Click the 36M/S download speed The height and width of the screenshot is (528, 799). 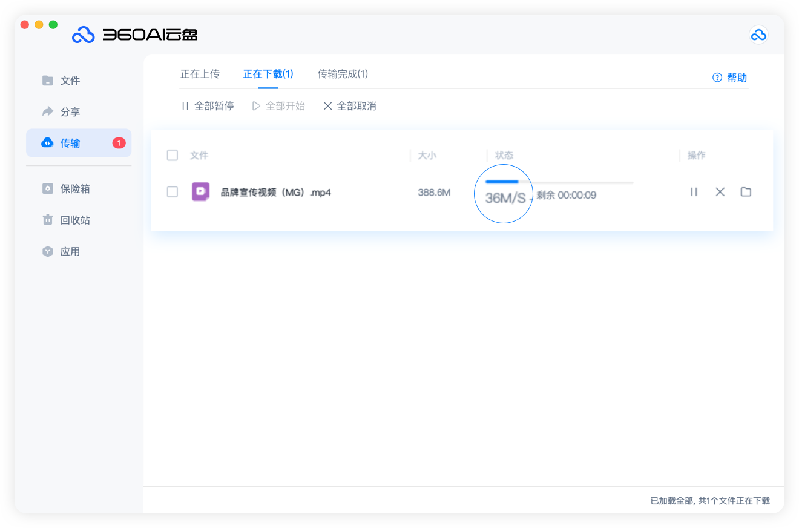click(505, 198)
